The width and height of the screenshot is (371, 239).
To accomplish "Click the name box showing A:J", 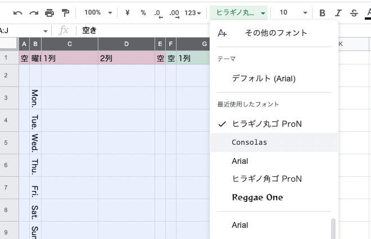I will click(x=20, y=31).
